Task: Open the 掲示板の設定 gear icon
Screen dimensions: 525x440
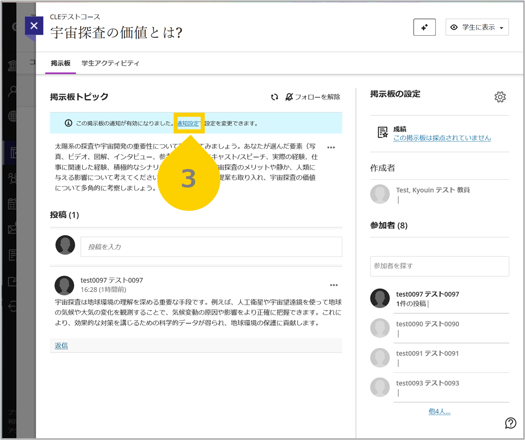Action: (x=500, y=97)
